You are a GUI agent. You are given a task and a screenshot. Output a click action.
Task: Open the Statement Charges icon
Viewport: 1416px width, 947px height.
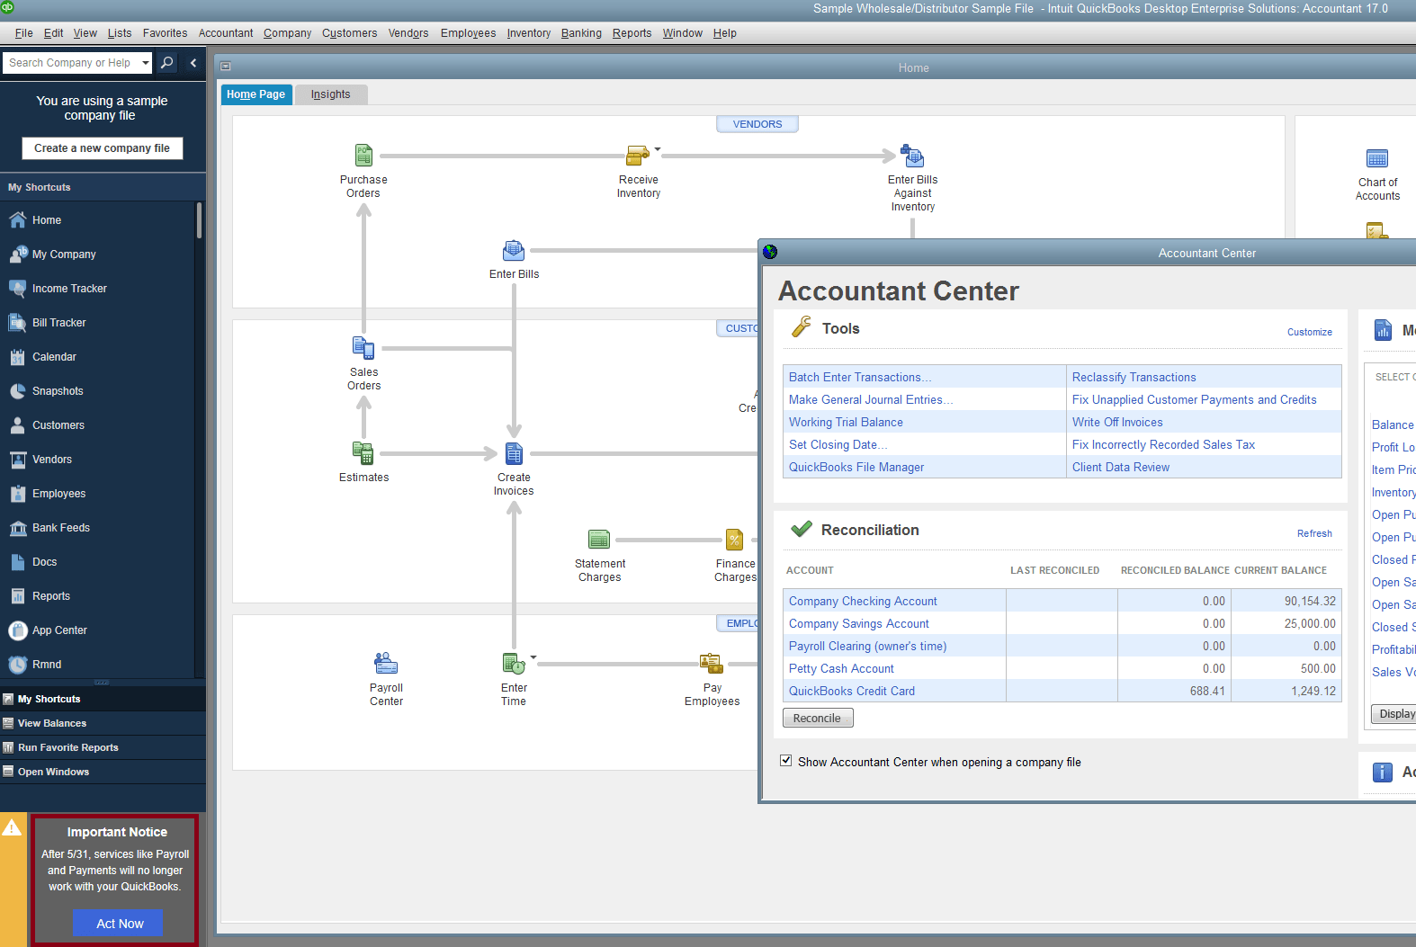[599, 540]
